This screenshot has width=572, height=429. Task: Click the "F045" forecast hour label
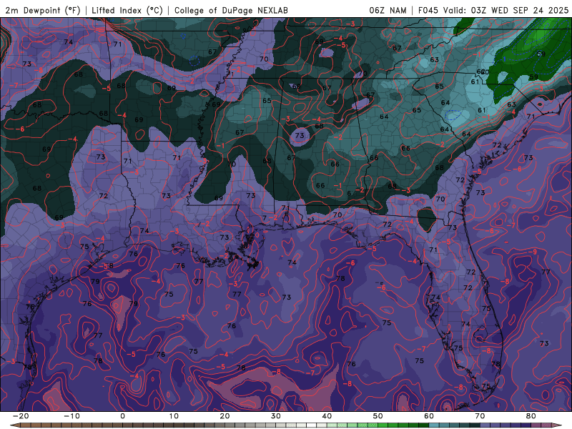(428, 10)
